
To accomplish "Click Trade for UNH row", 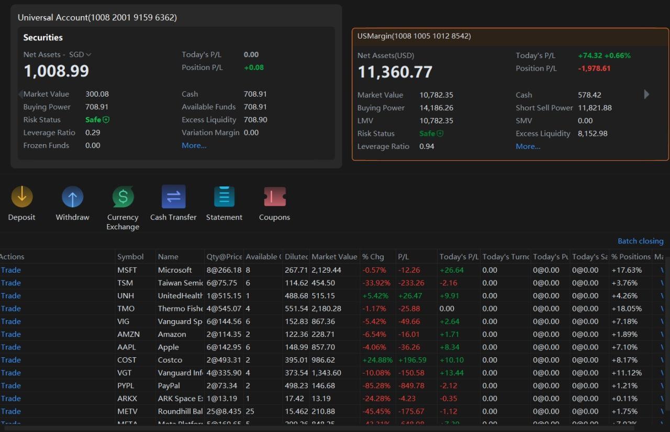I will tap(11, 296).
